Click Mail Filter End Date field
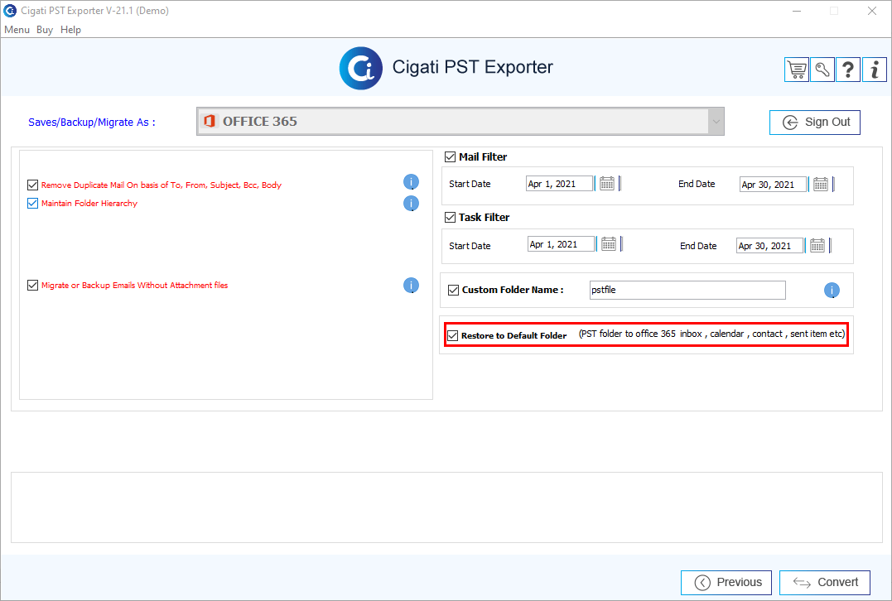This screenshot has width=892, height=601. [773, 185]
